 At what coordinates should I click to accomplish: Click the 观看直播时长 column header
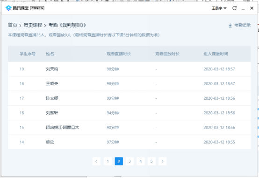coord(119,54)
